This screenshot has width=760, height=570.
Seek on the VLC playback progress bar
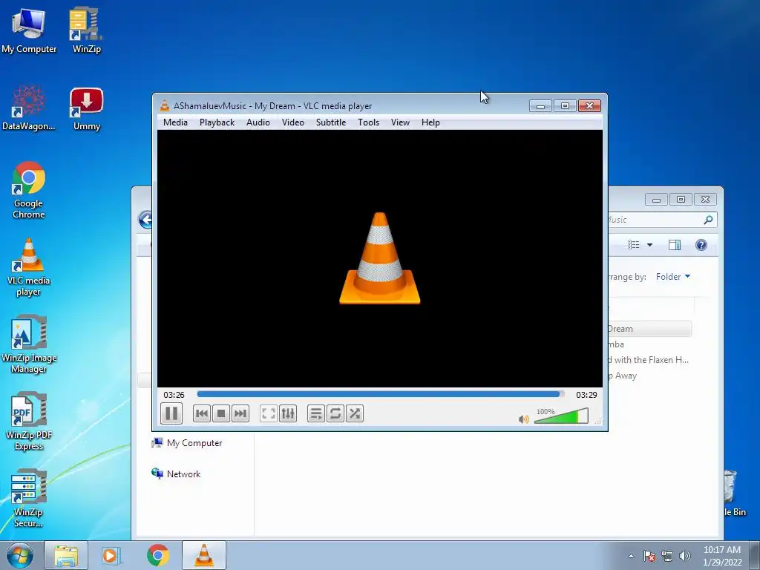point(381,395)
